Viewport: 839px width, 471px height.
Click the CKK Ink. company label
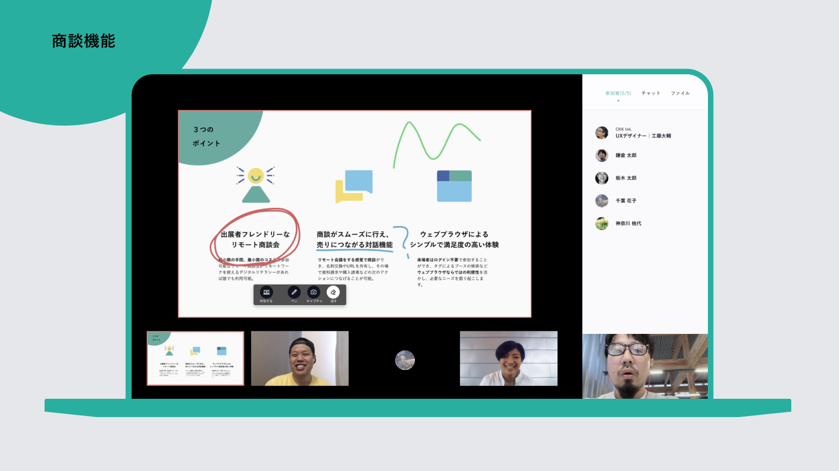pyautogui.click(x=623, y=129)
